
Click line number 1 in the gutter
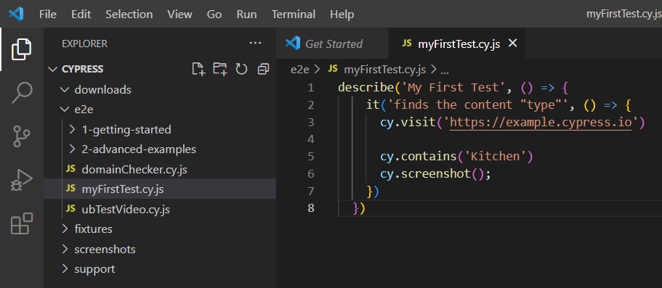[311, 88]
